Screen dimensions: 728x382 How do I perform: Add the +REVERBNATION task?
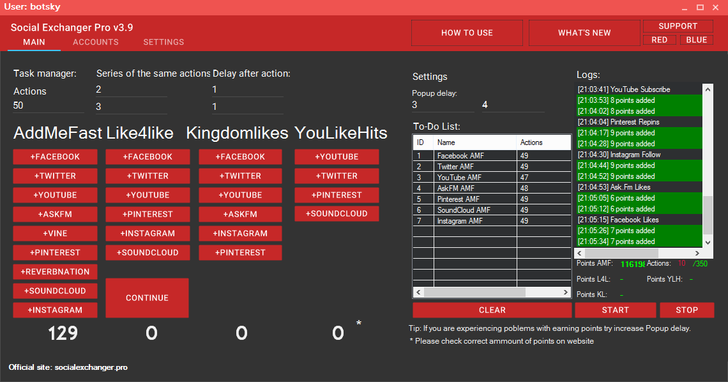tap(56, 271)
